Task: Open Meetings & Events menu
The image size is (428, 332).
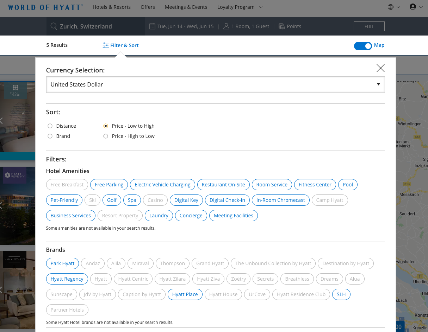Action: click(186, 7)
